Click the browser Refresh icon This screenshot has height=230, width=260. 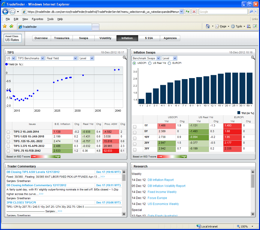pos(187,12)
